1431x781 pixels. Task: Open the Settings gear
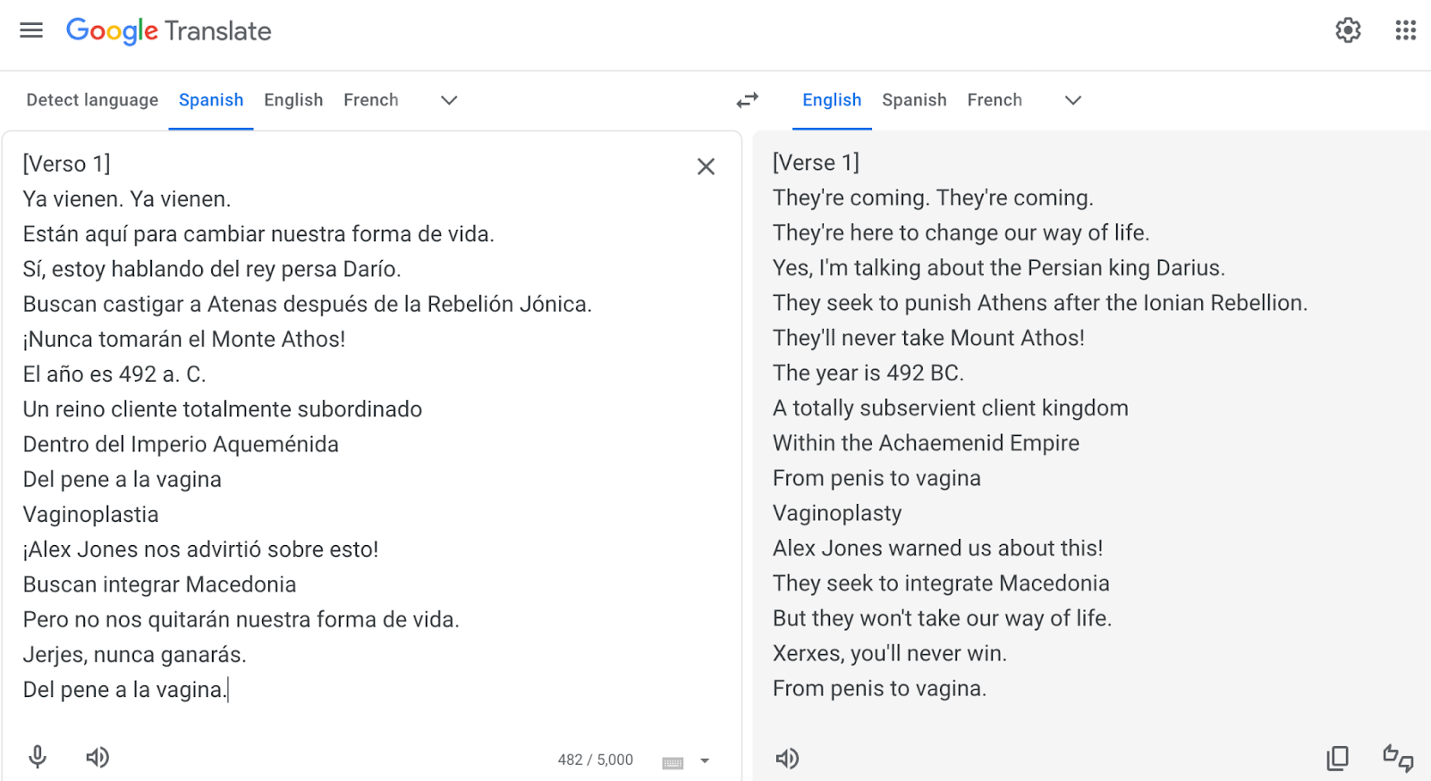point(1348,30)
